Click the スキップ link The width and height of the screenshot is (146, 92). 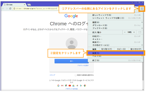pos(52,75)
